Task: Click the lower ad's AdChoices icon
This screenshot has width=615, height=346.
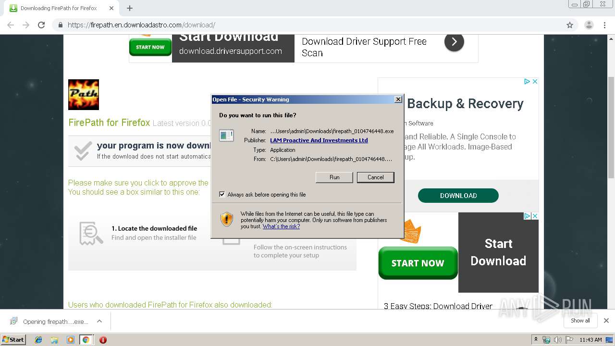Action: click(527, 216)
